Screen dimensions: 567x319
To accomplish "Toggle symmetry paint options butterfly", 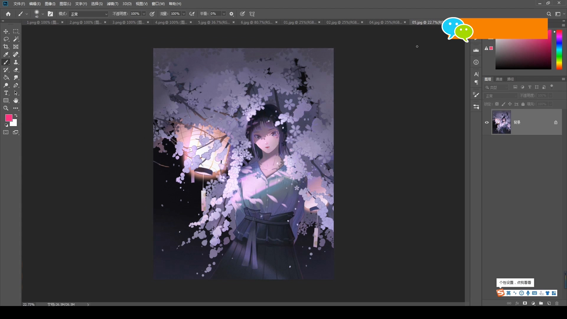I will [252, 14].
